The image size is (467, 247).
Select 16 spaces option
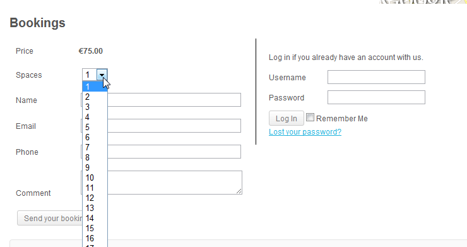point(95,238)
